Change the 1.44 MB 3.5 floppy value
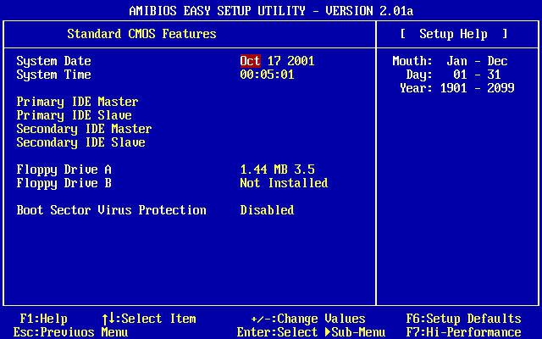Viewport: 542px width, 339px height. click(x=277, y=169)
